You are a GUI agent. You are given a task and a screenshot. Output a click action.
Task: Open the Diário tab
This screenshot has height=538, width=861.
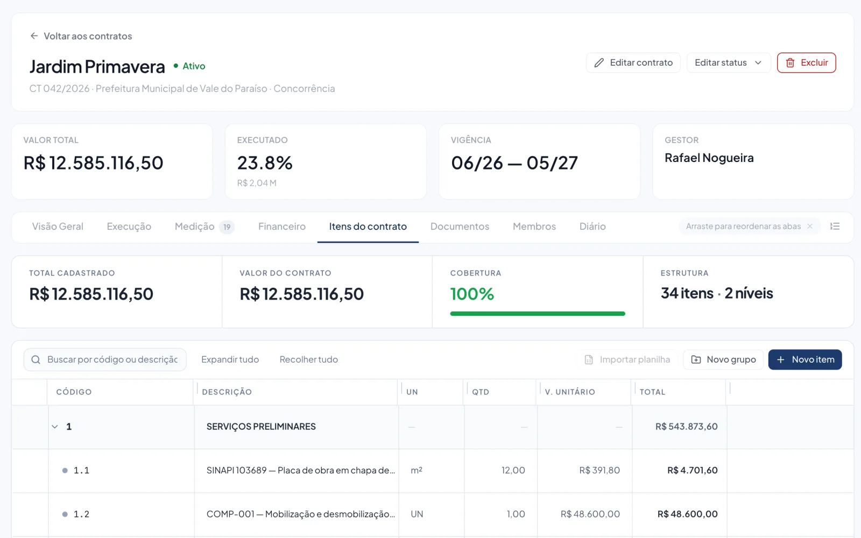tap(592, 226)
